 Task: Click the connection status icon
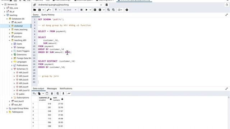pos(34,5)
